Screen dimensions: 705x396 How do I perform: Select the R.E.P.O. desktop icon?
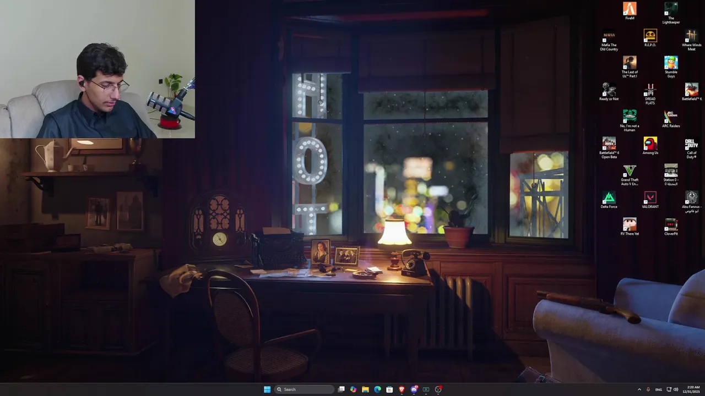pos(650,38)
